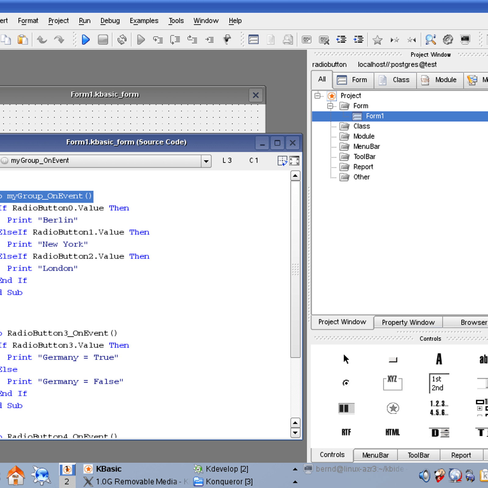Open the Window menu
Viewport: 488px width, 488px height.
click(206, 21)
